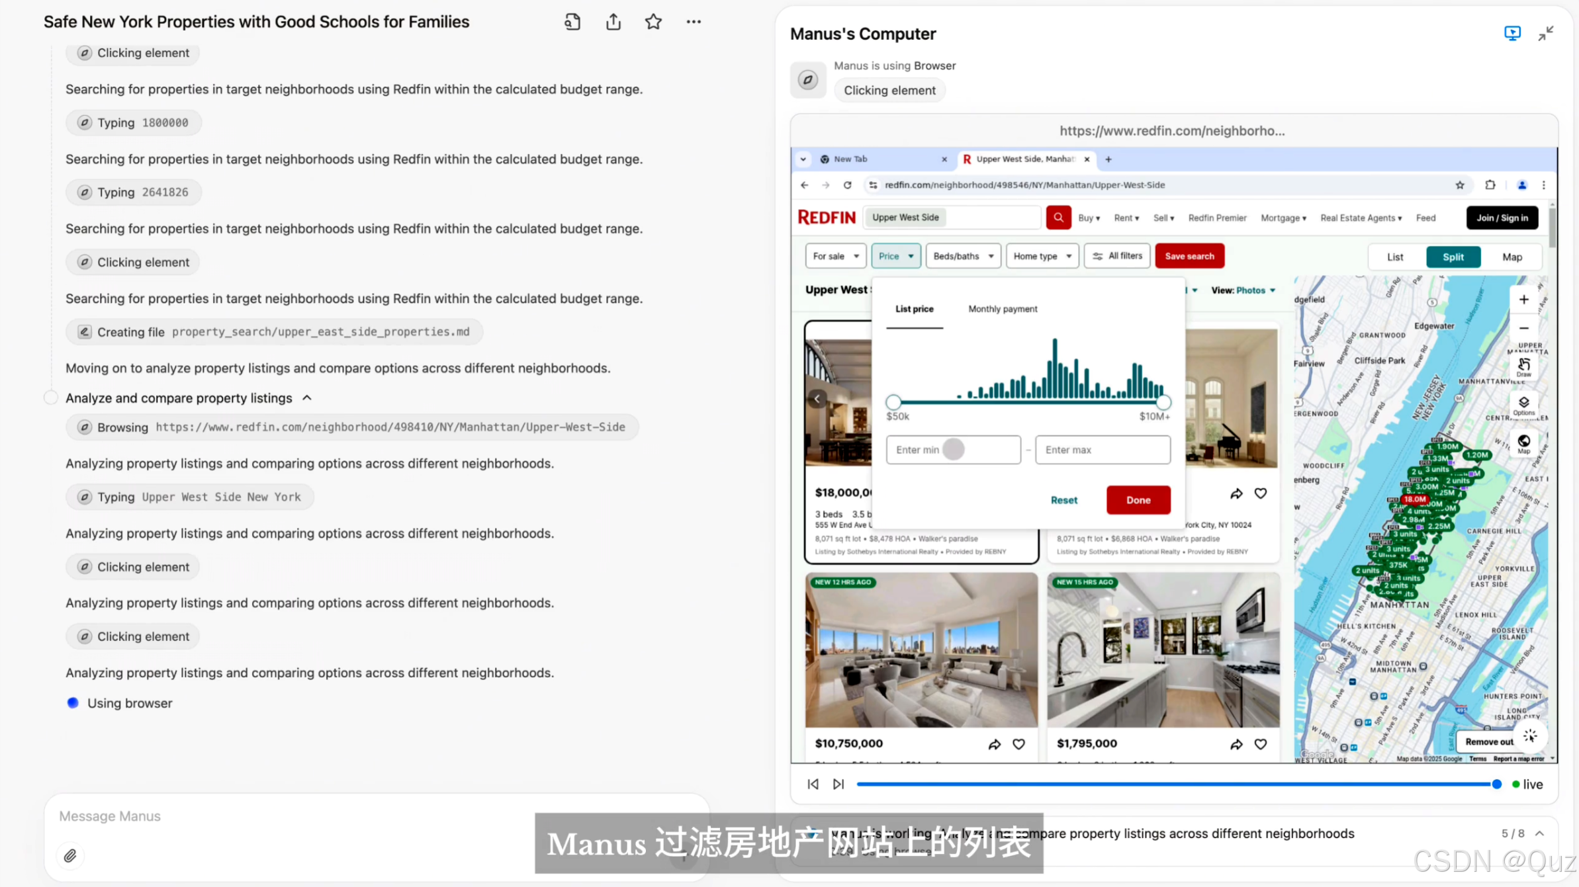
Task: Switch to Map view toggle
Action: [1511, 257]
